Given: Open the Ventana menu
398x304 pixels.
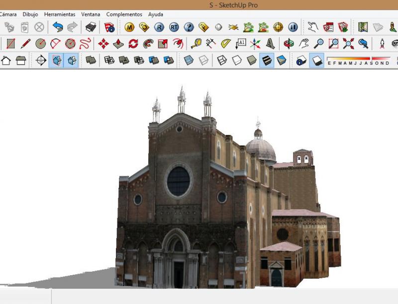Looking at the screenshot, I should pyautogui.click(x=91, y=14).
